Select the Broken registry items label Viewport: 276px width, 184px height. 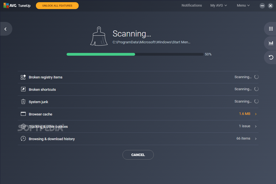click(45, 77)
